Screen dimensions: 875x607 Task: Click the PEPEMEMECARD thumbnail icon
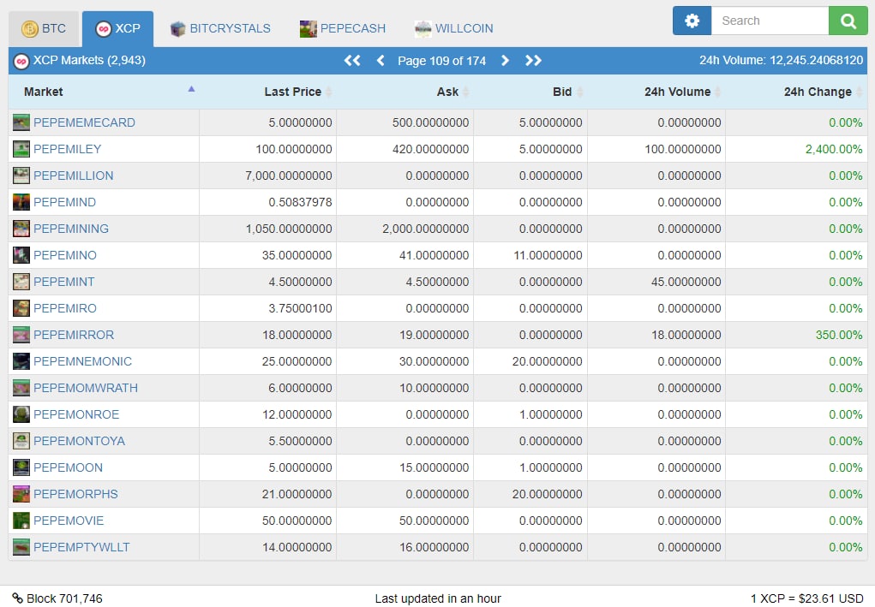(x=21, y=122)
